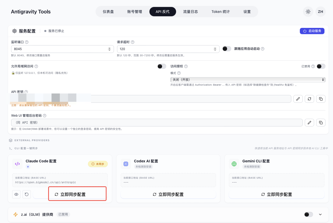
Task: Click help icon next to 监听端口
Action: pyautogui.click(x=27, y=42)
